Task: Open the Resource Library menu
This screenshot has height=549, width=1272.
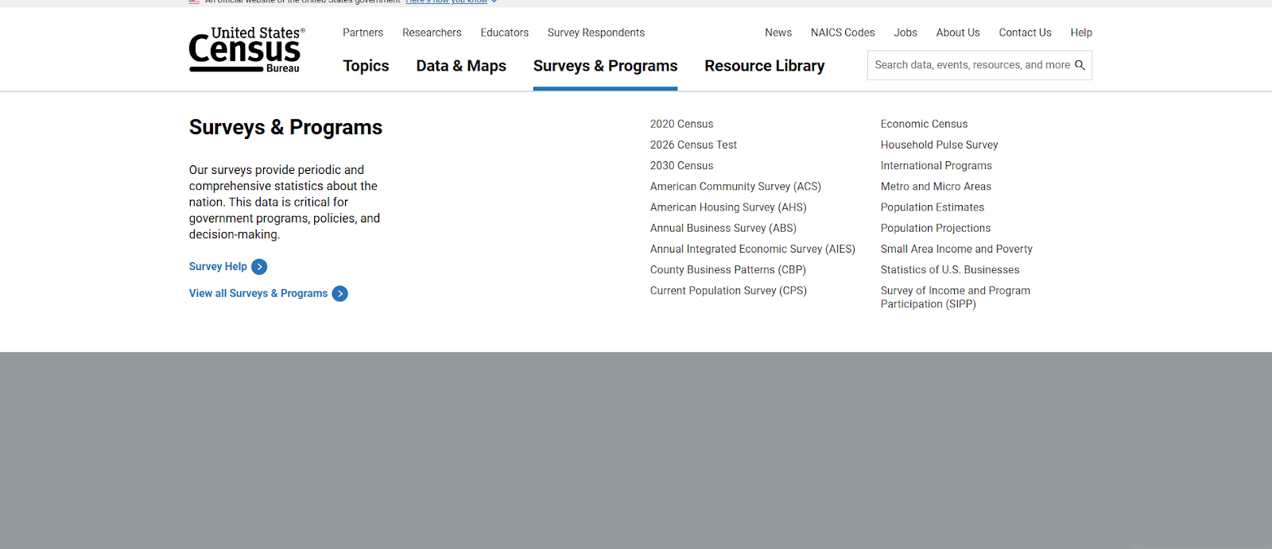Action: click(x=764, y=66)
